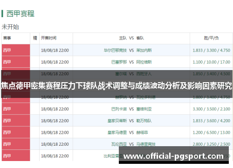This screenshot has height=168, width=233.
Task: Click the 精 column header
Action: coord(35,38)
